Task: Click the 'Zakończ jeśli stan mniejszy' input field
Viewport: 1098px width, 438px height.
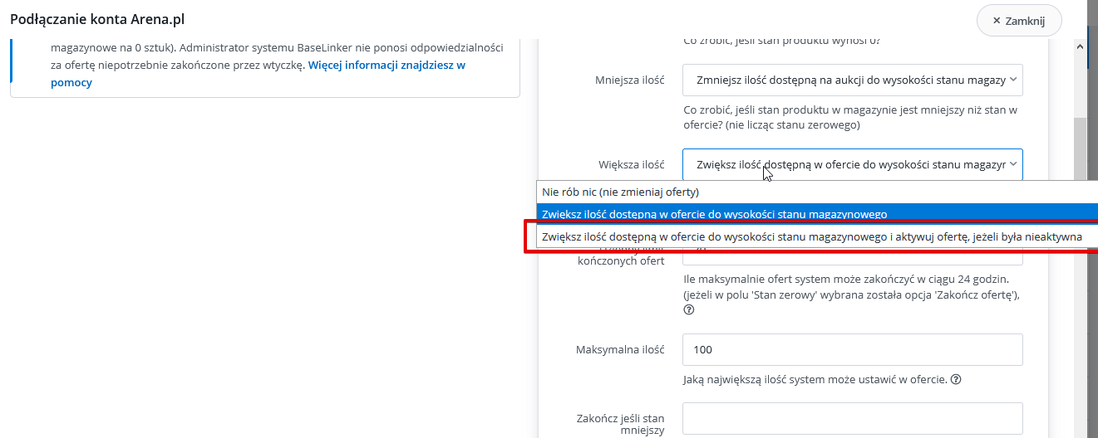Action: pos(853,419)
